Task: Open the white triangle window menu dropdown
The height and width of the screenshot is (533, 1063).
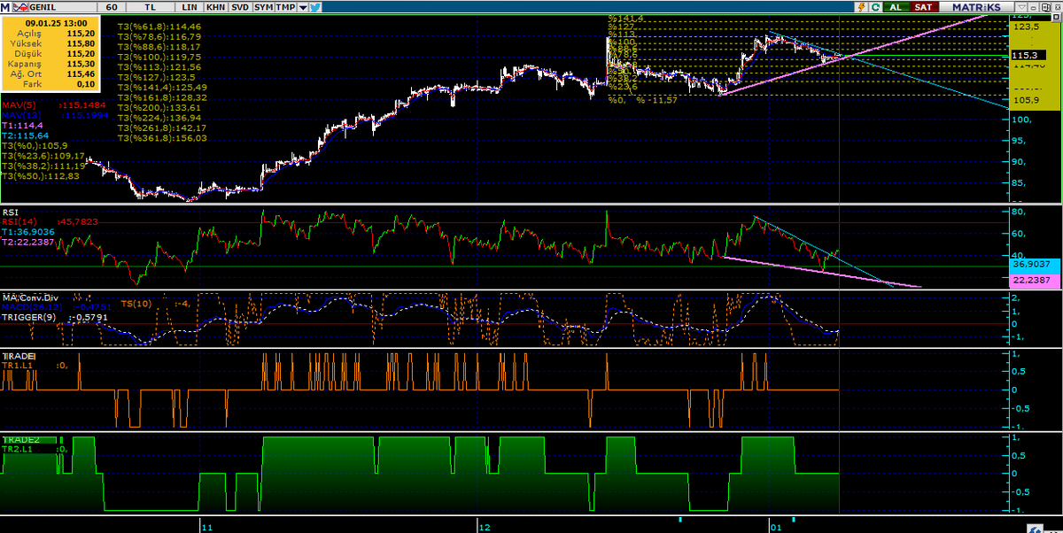Action: click(1021, 7)
